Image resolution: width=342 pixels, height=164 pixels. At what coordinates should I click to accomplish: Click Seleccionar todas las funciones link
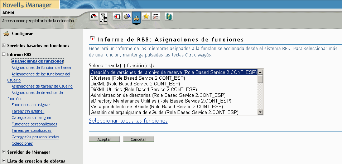128,120
